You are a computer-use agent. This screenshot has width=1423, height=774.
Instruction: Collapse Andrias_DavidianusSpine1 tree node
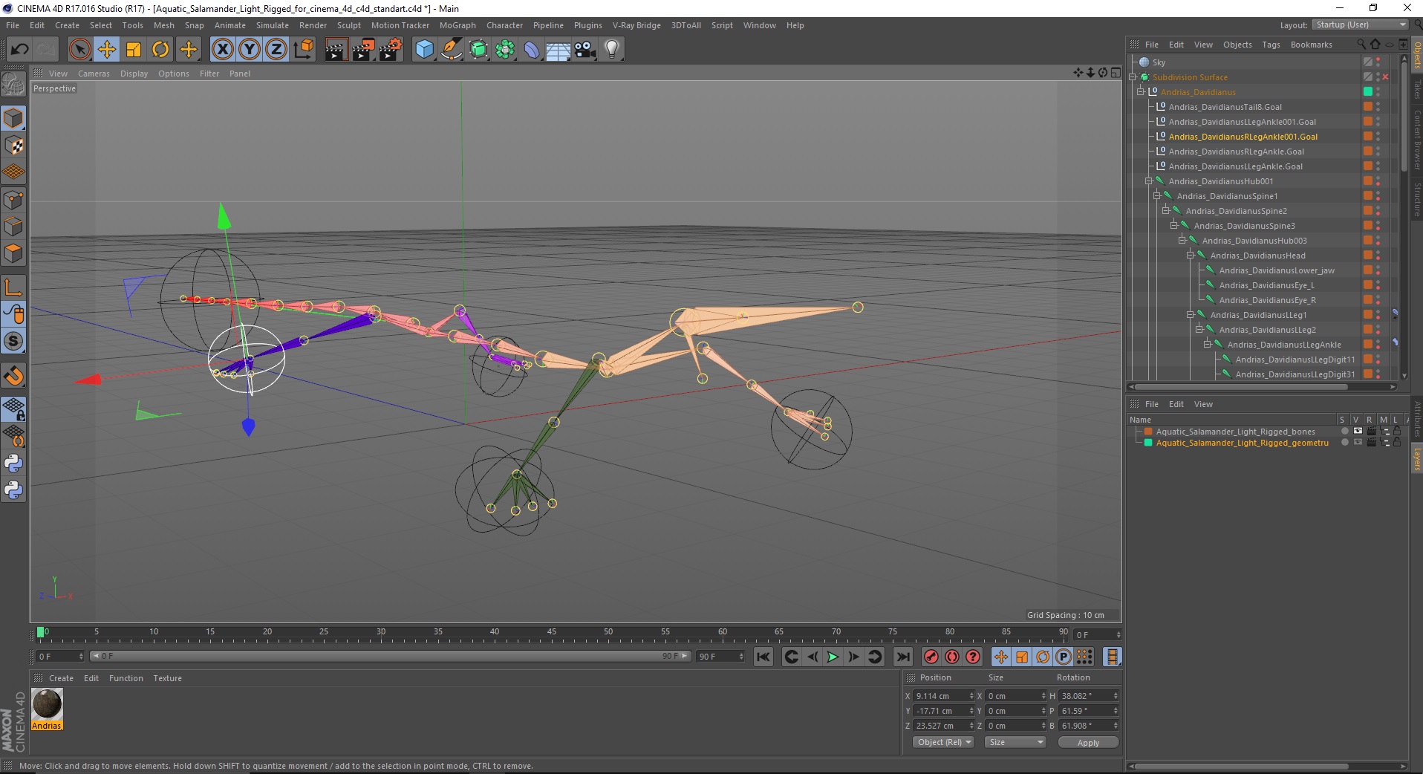(x=1157, y=196)
